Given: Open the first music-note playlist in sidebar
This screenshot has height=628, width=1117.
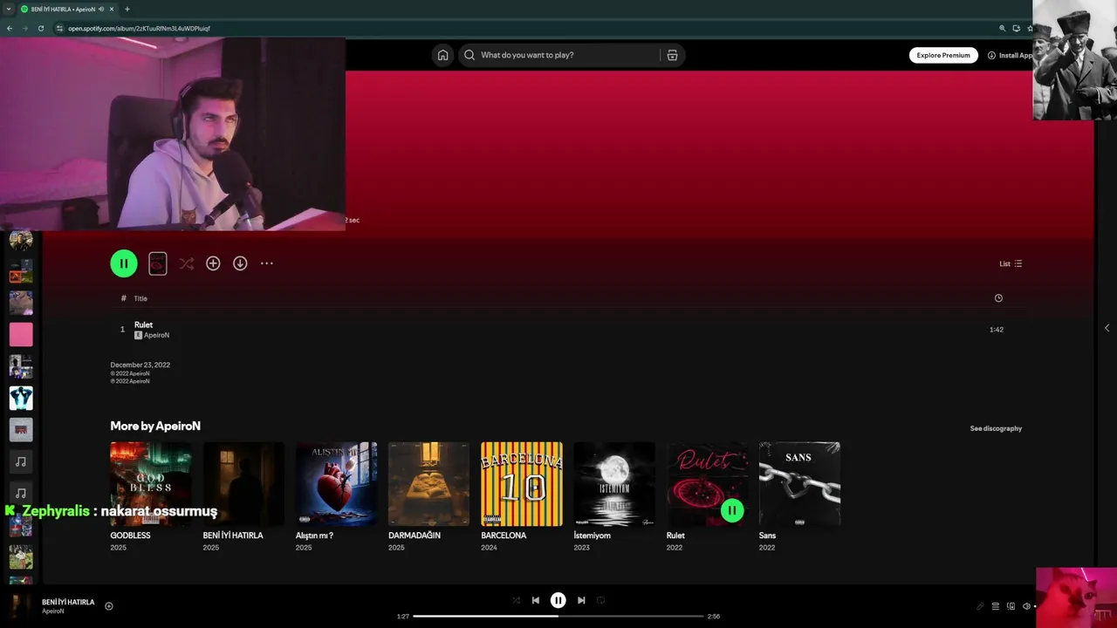Looking at the screenshot, I should (21, 461).
